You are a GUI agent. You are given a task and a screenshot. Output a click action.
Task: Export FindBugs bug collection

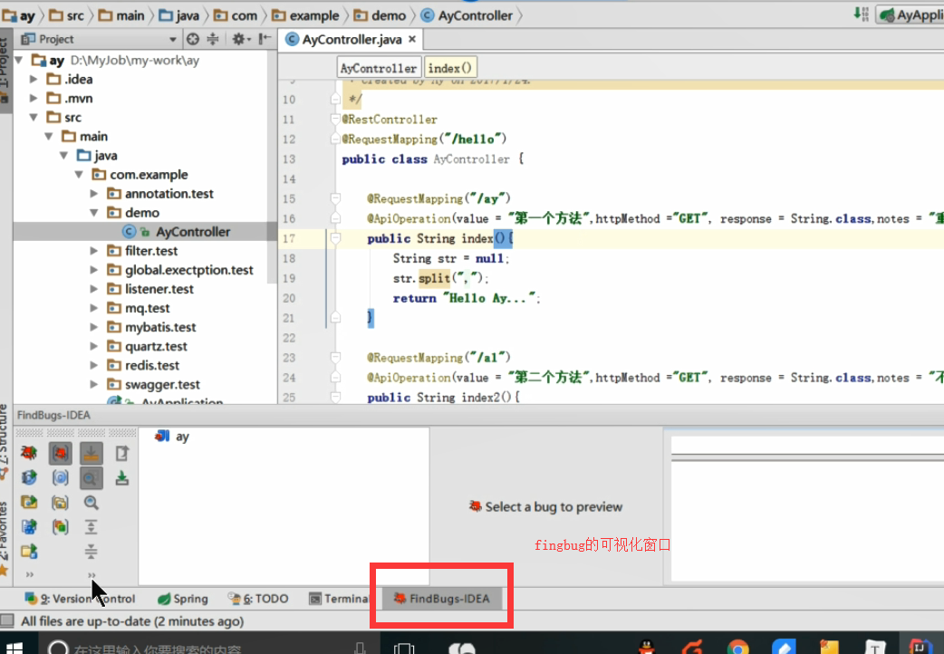122,453
